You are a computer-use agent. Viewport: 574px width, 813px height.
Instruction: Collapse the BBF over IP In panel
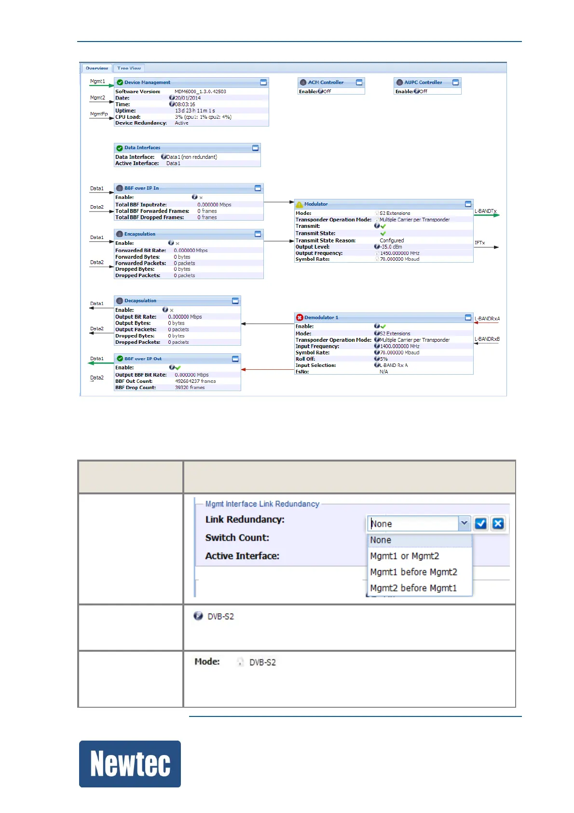[x=258, y=188]
